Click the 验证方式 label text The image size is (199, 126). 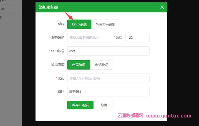[56, 65]
